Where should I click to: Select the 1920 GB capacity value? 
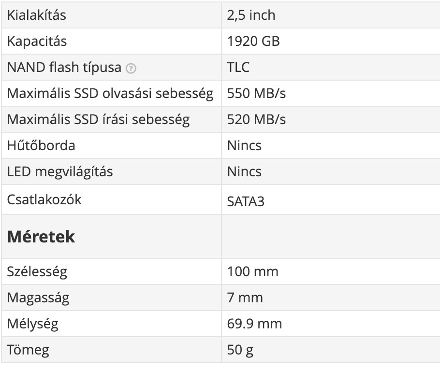pos(253,41)
